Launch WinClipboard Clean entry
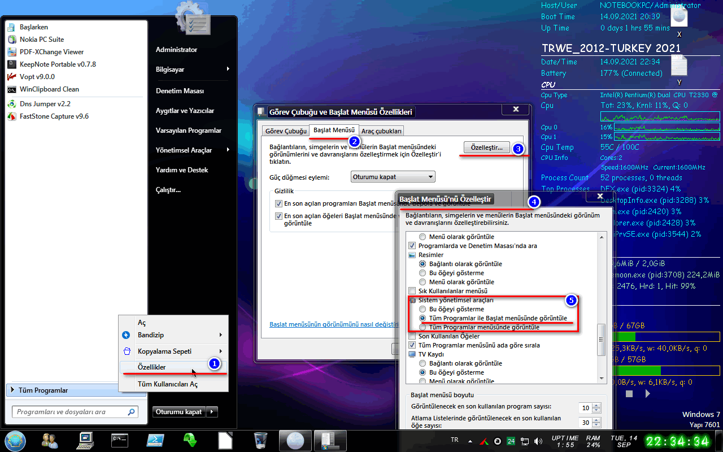723x452 pixels. pyautogui.click(x=49, y=89)
